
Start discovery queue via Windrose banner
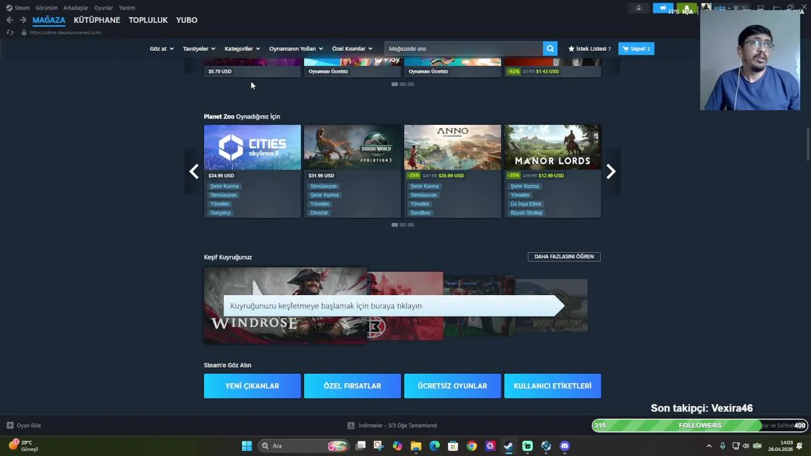pos(285,305)
